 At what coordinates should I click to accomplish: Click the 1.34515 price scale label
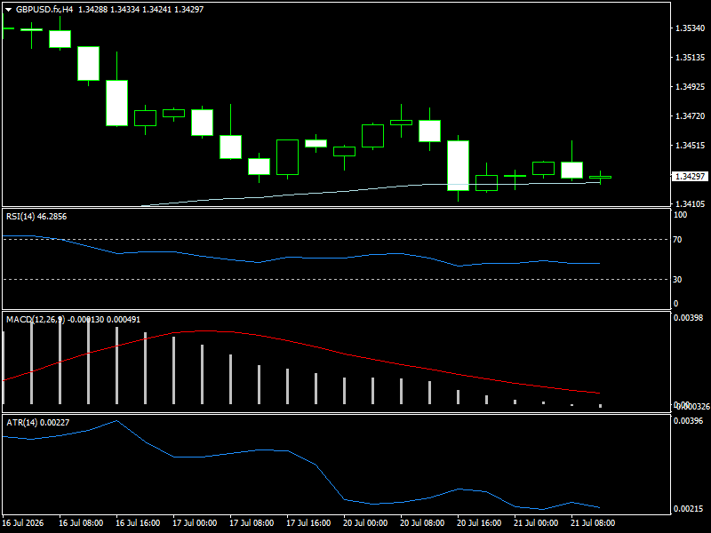(691, 145)
